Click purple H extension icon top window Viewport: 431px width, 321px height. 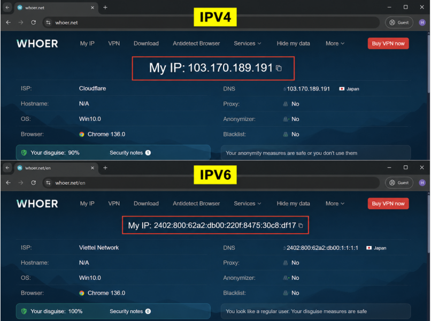pyautogui.click(x=422, y=22)
